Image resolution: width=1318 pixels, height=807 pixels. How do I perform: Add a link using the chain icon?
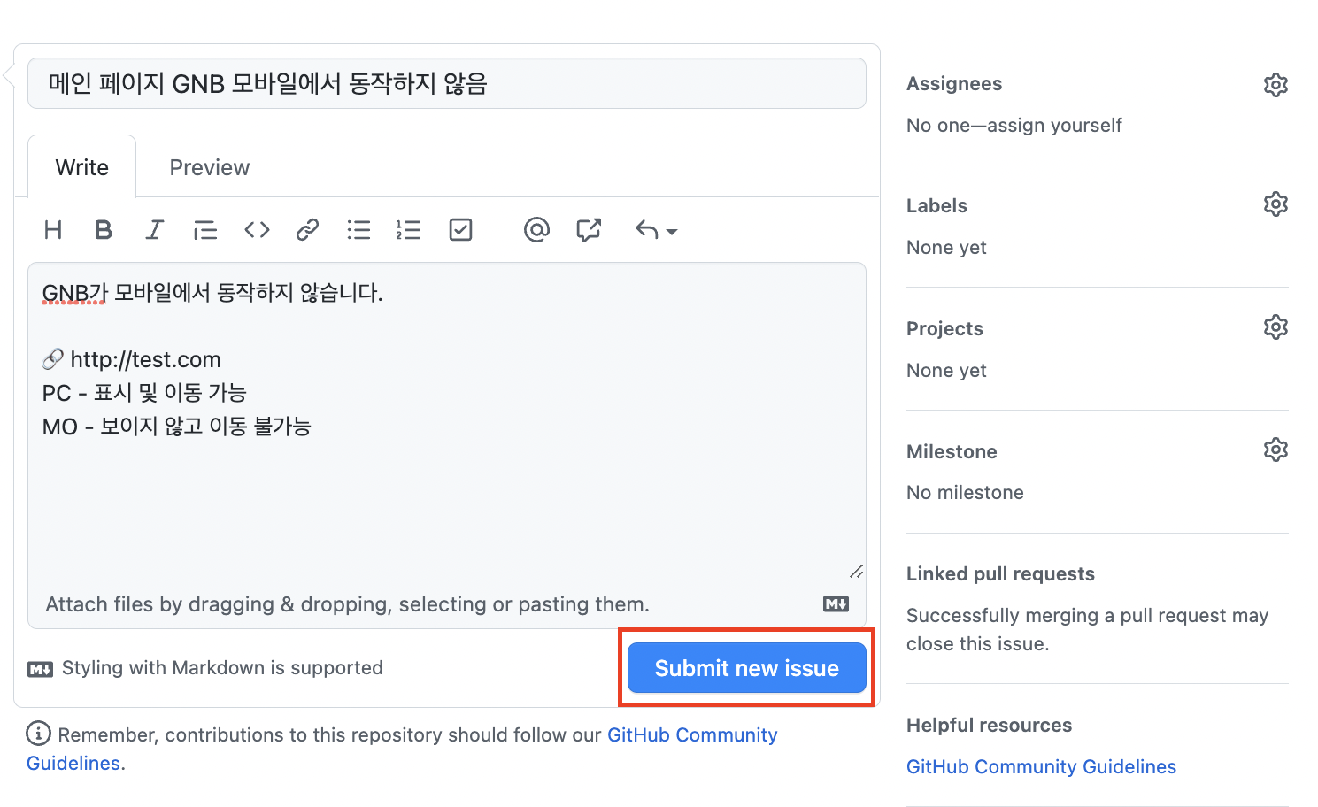[307, 230]
